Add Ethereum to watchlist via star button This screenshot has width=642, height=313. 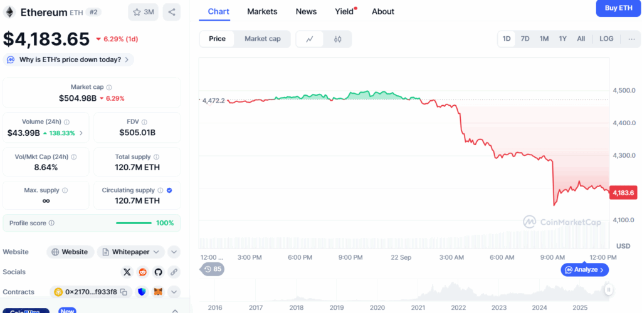(x=143, y=13)
